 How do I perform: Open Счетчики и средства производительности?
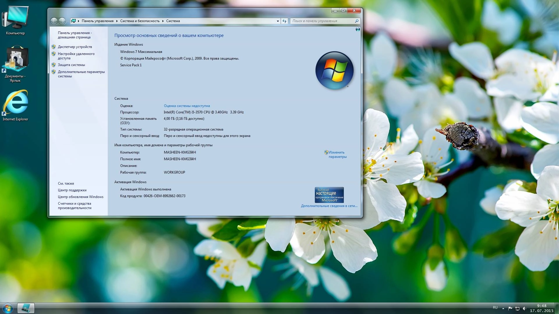pos(75,206)
